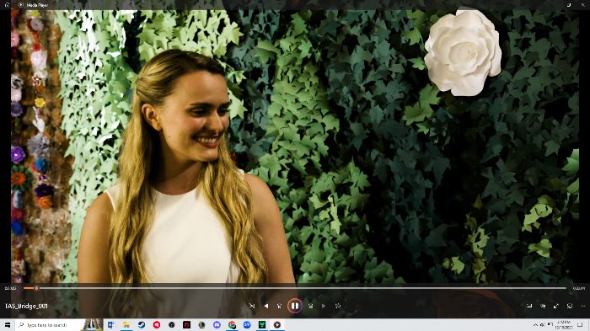
Task: Click the Media Player app icon in title bar
Action: [x=21, y=5]
